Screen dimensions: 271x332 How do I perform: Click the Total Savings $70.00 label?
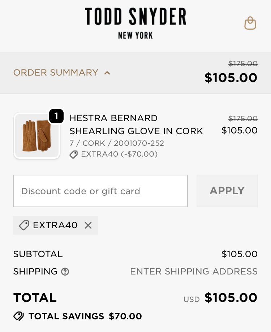pos(85,316)
